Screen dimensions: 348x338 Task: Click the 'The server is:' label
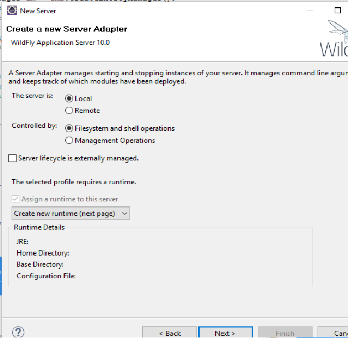point(33,96)
